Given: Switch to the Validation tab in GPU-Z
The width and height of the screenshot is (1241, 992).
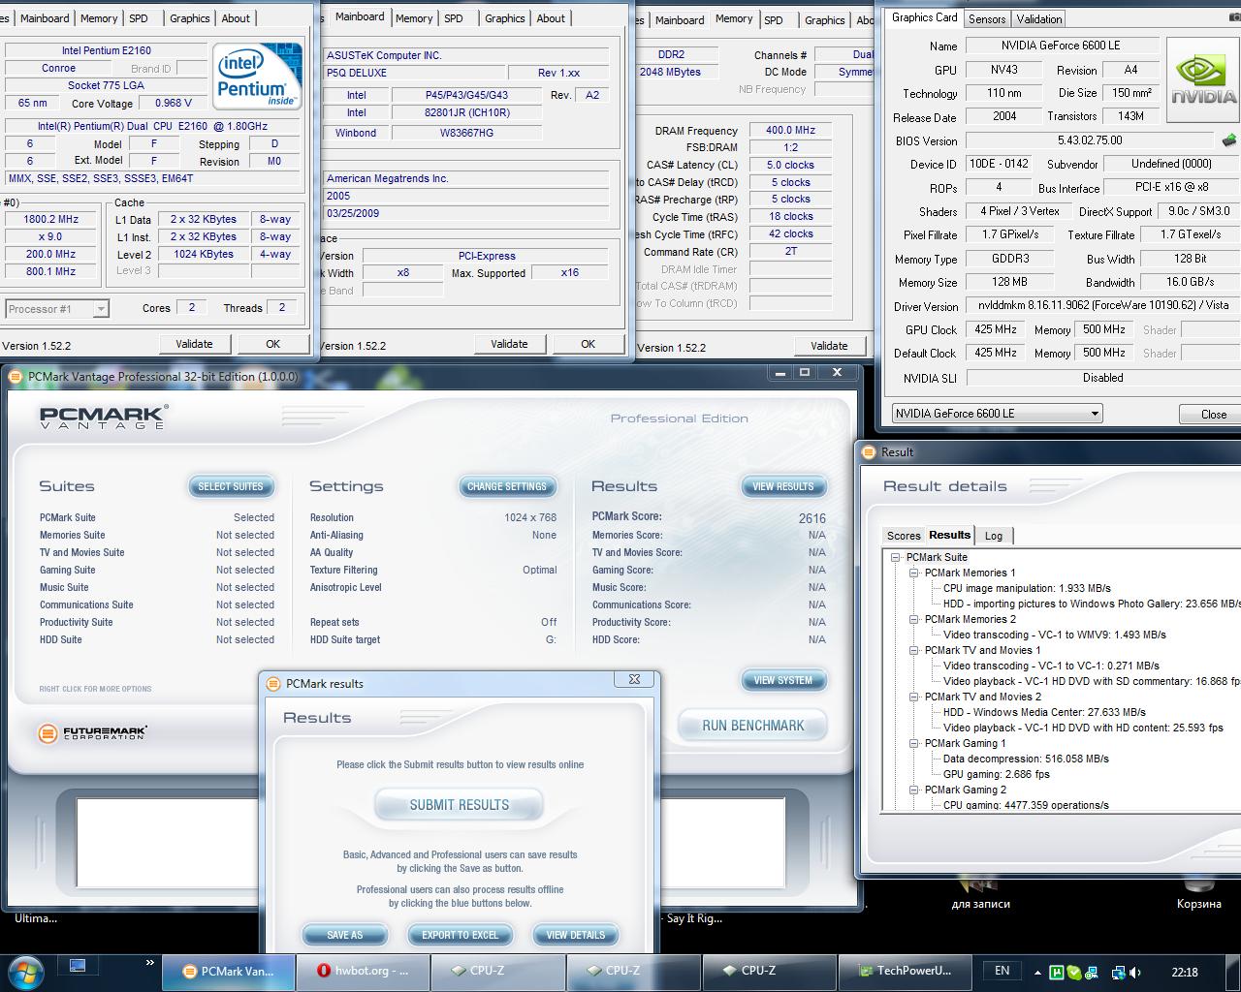Looking at the screenshot, I should click(x=1039, y=18).
